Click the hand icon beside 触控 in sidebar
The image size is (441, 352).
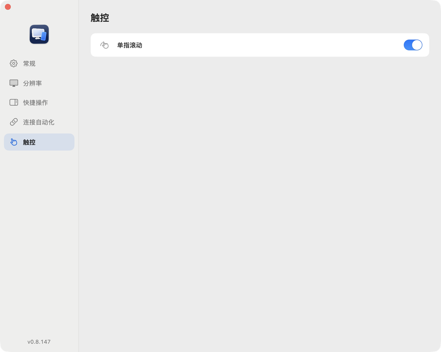(14, 142)
